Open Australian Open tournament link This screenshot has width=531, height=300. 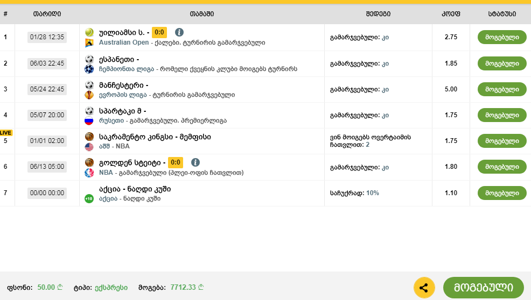(124, 42)
